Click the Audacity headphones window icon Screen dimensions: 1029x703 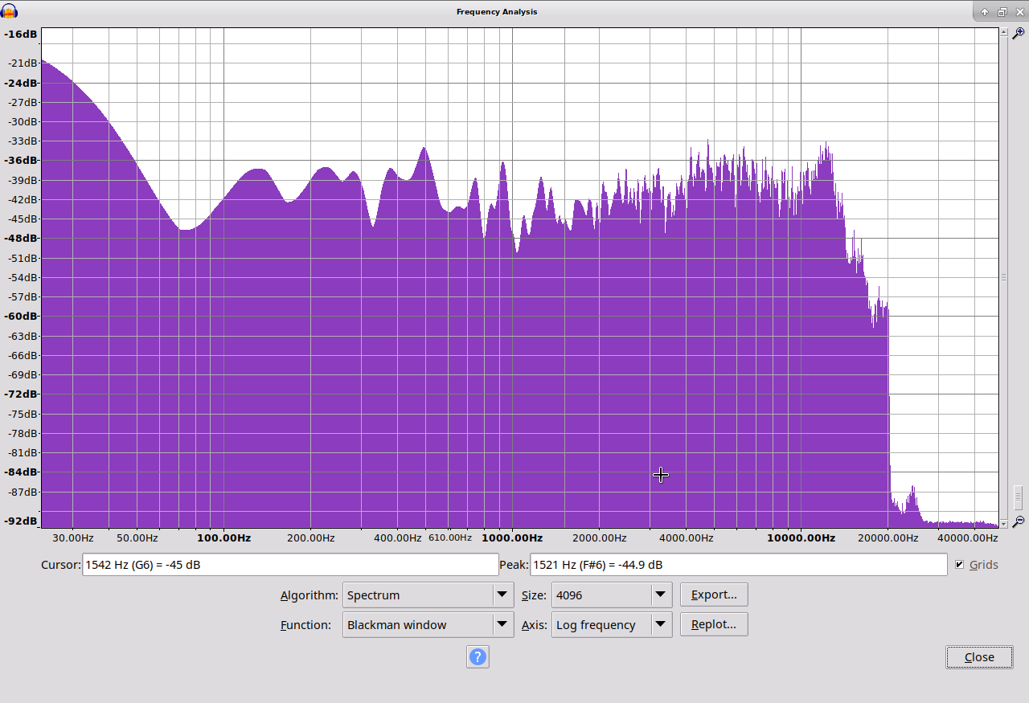tap(10, 11)
